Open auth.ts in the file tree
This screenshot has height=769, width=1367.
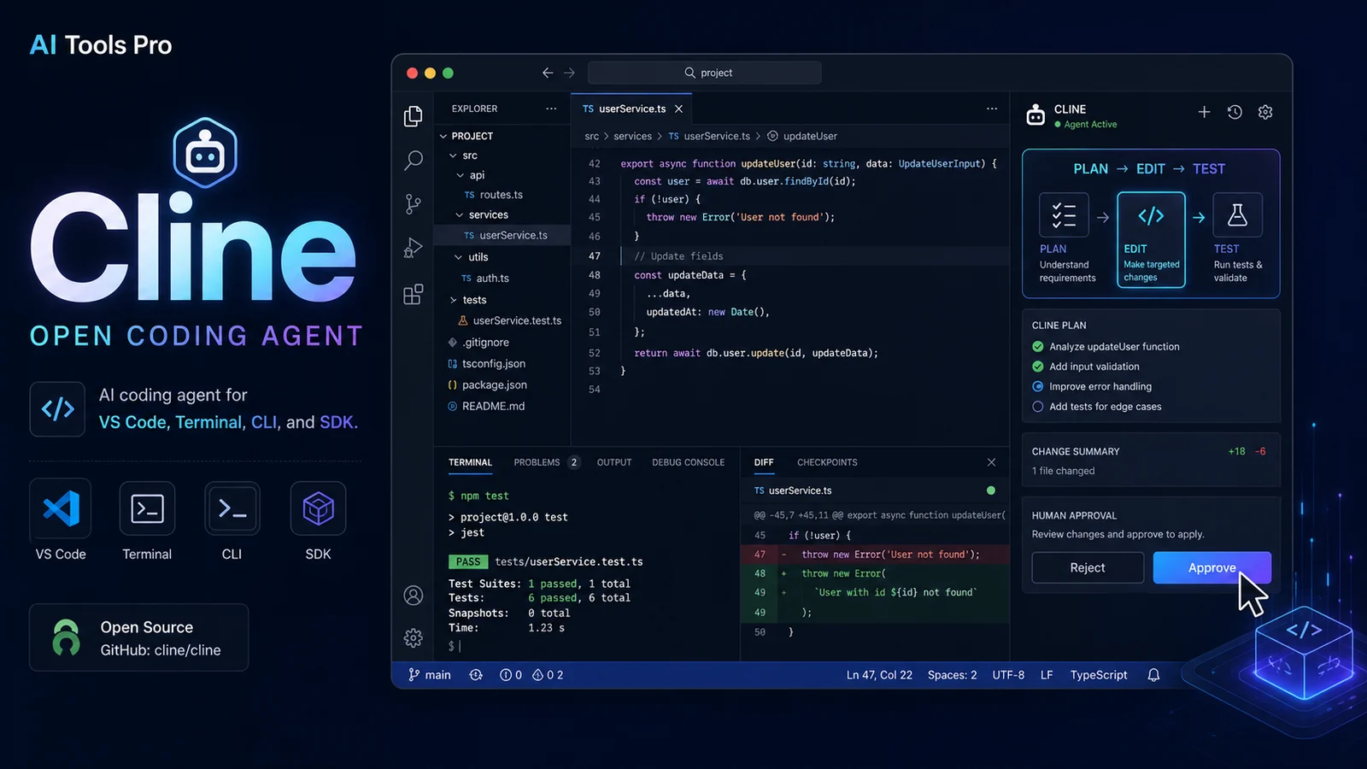point(493,279)
